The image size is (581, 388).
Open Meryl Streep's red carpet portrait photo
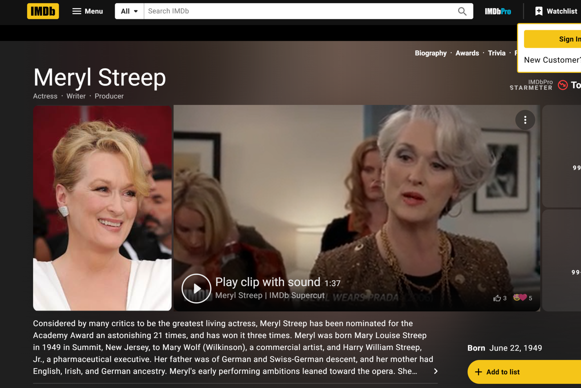click(102, 208)
